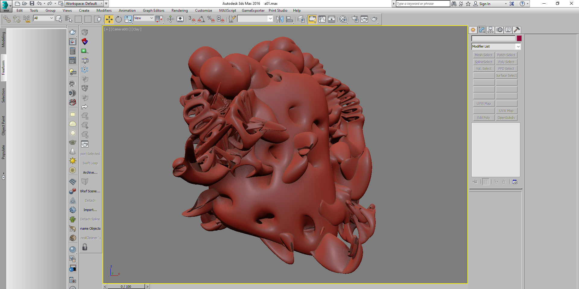Click the Import... button
The width and height of the screenshot is (579, 289).
pos(90,210)
